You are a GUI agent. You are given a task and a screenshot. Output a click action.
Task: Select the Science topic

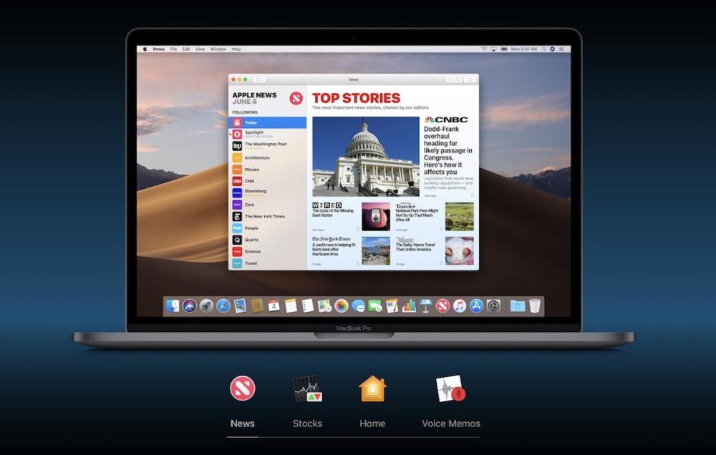coord(268,251)
